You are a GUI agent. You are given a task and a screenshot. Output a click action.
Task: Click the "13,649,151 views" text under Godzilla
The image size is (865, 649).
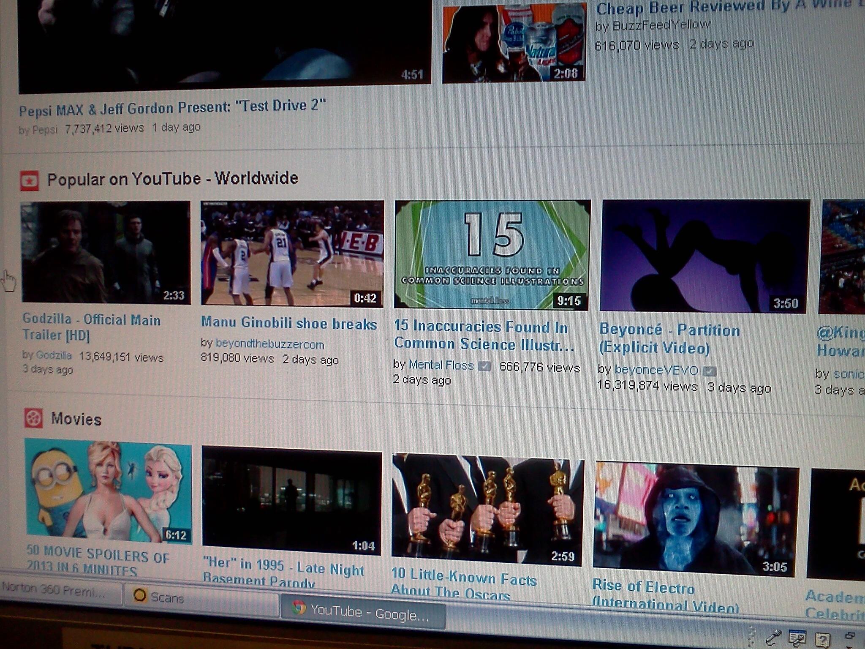[x=121, y=357]
